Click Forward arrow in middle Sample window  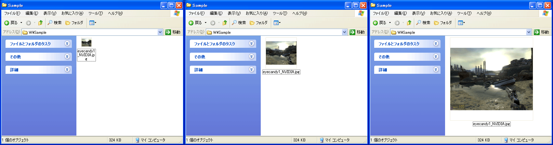point(213,23)
